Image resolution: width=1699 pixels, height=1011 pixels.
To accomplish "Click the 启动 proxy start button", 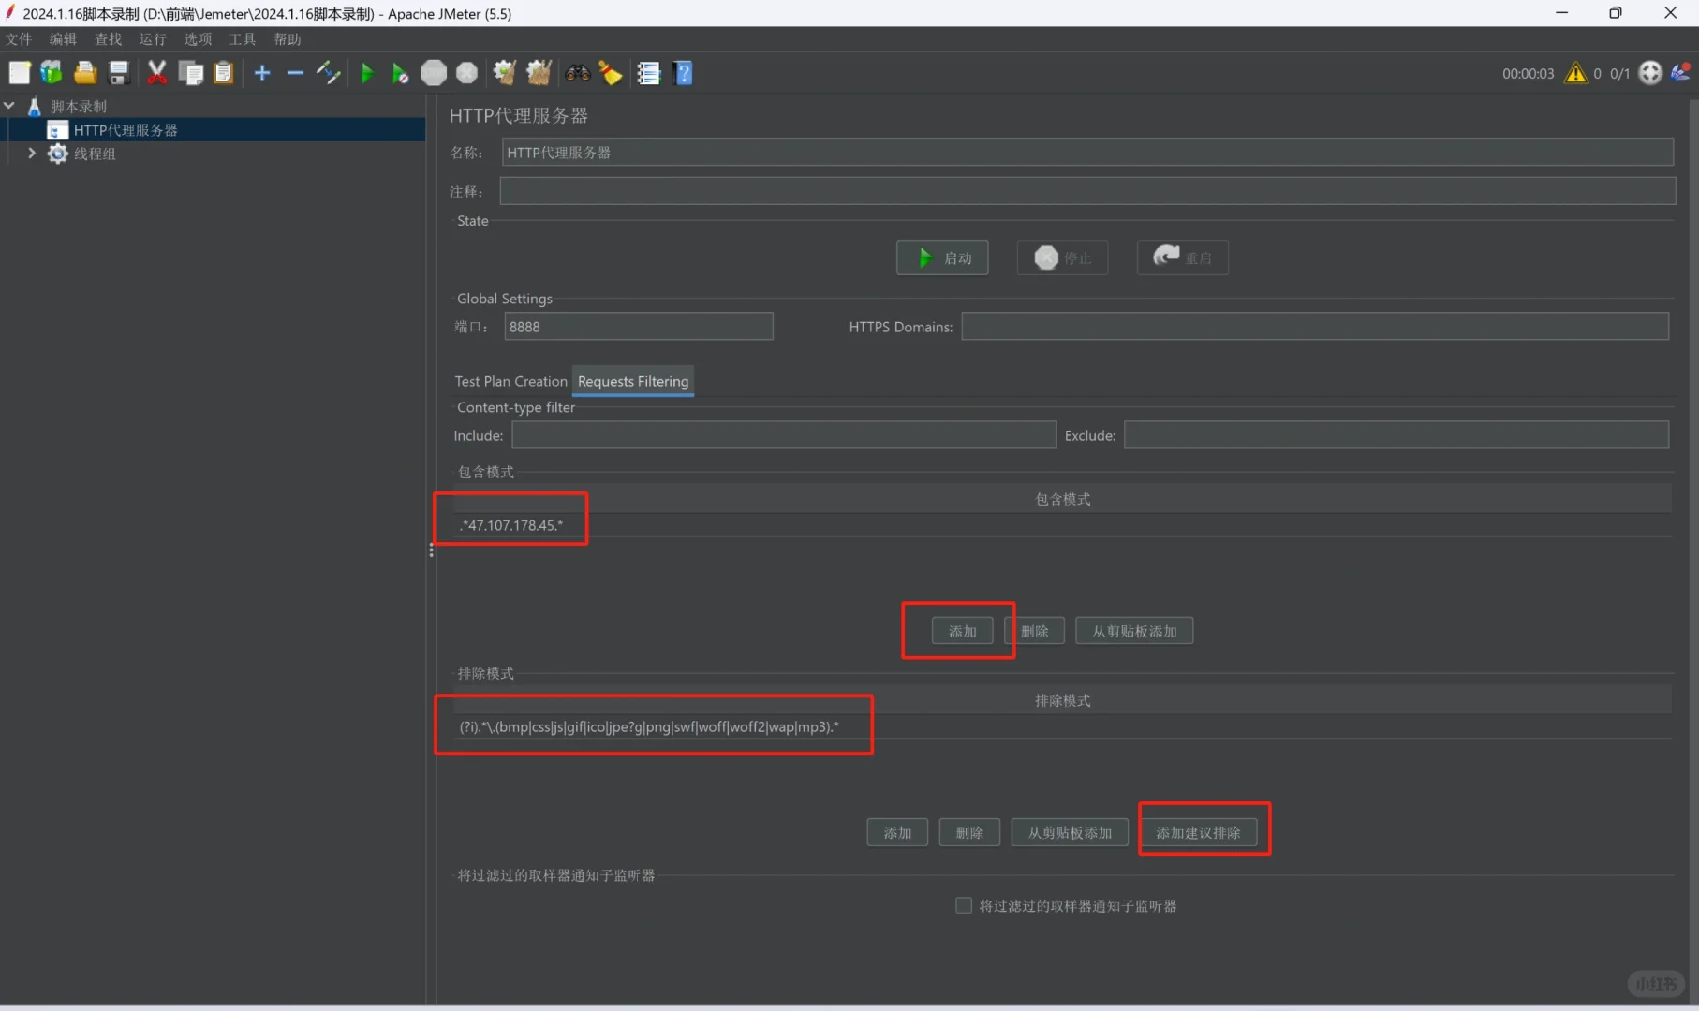I will (942, 257).
